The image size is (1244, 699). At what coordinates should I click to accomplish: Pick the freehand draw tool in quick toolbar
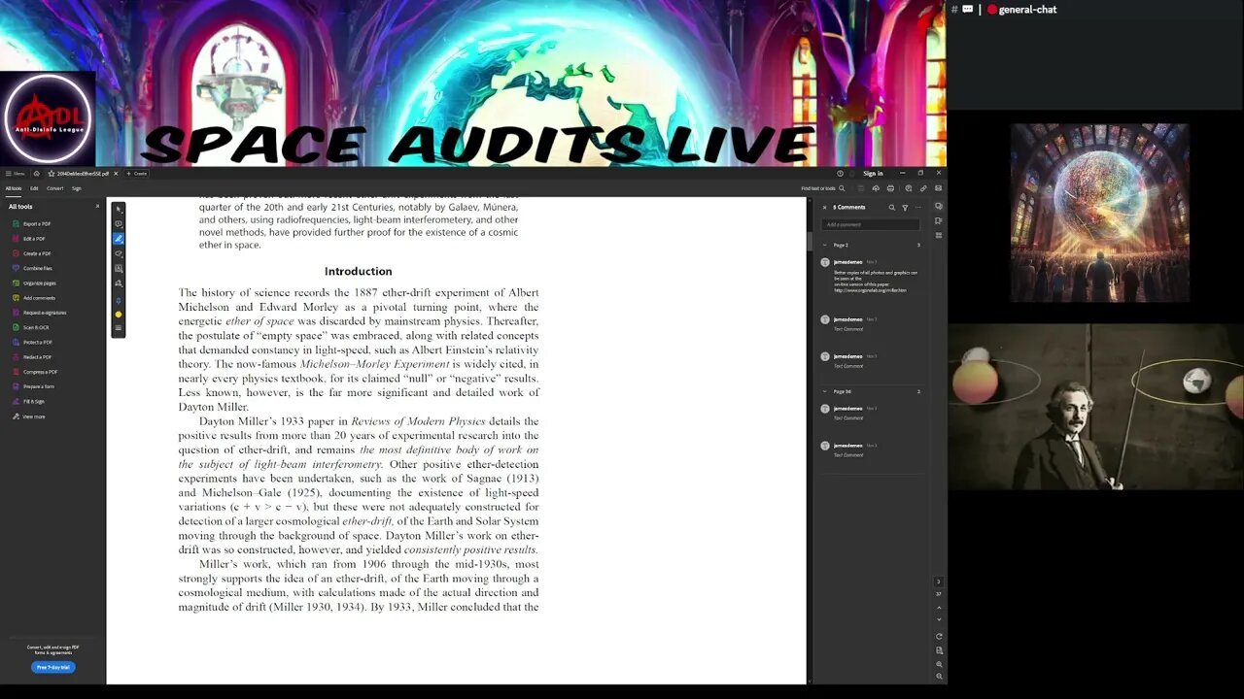[119, 253]
